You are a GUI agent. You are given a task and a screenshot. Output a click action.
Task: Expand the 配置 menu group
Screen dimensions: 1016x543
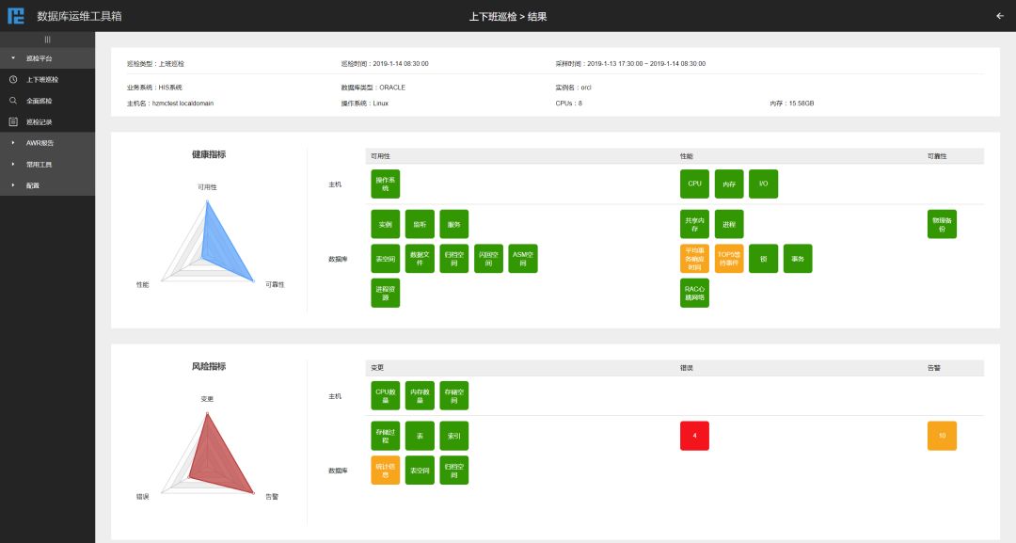coord(47,185)
